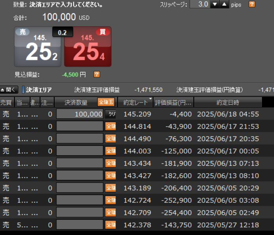Viewport: 274px width, 235px height.
Task: Click quantity field for the 144.003 position
Action: point(80,151)
